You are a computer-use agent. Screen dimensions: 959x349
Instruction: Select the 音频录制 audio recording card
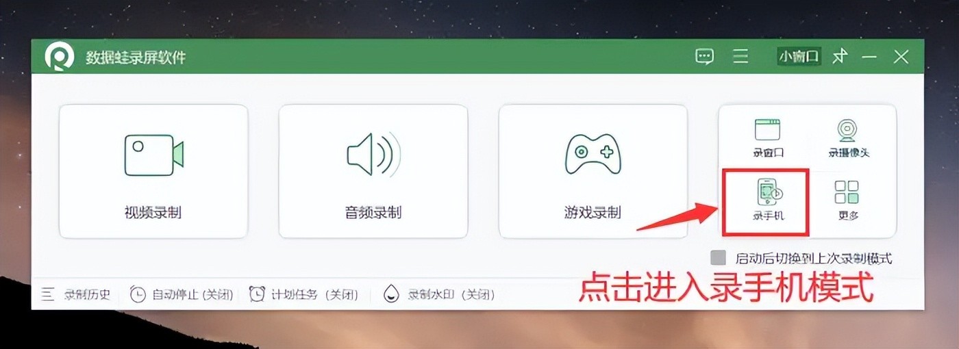[373, 171]
